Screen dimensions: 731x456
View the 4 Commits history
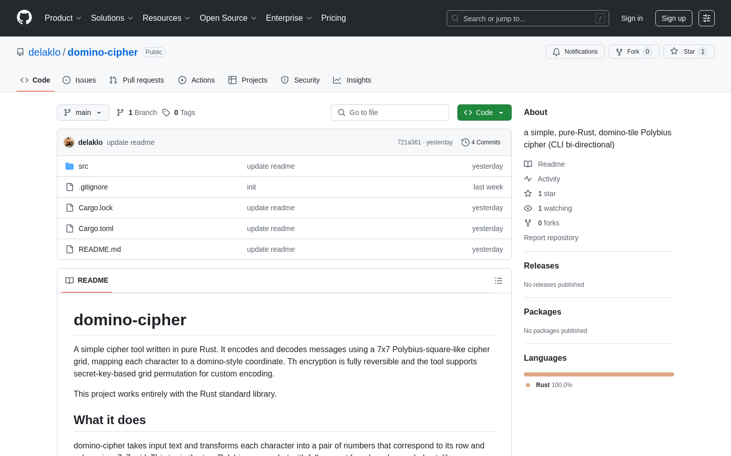pos(481,142)
